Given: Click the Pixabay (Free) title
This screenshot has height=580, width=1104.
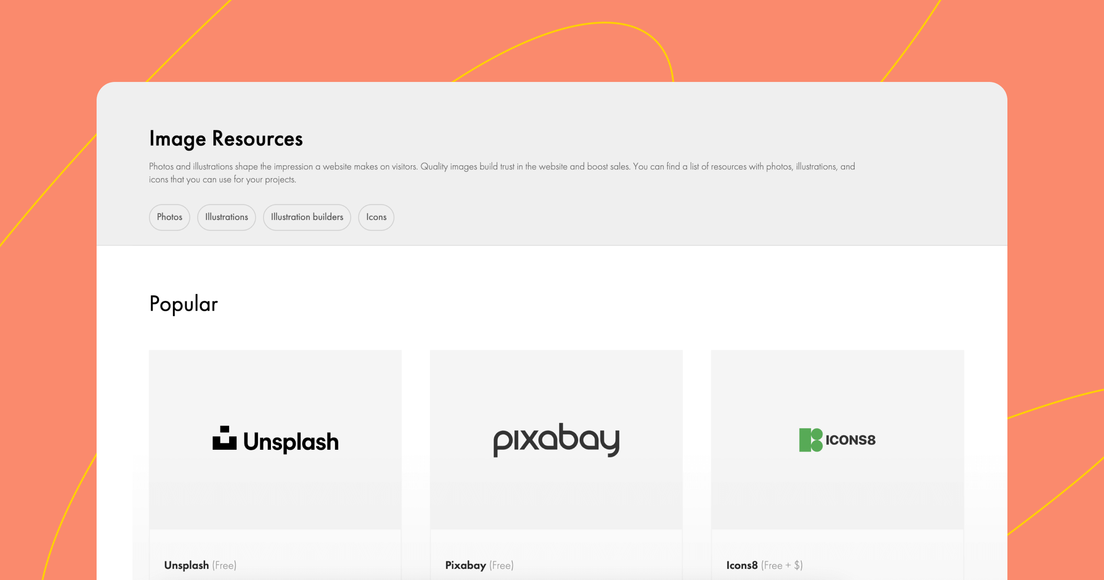Looking at the screenshot, I should 479,565.
